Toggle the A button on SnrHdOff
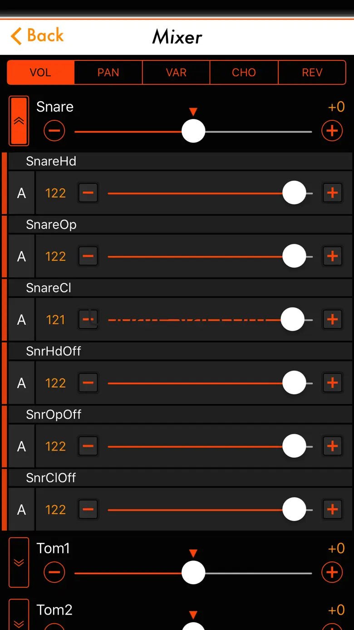 click(21, 383)
